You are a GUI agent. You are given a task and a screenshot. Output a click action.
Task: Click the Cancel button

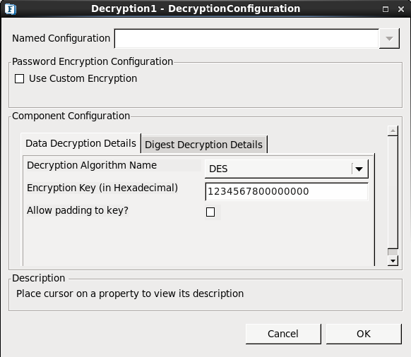[283, 334]
